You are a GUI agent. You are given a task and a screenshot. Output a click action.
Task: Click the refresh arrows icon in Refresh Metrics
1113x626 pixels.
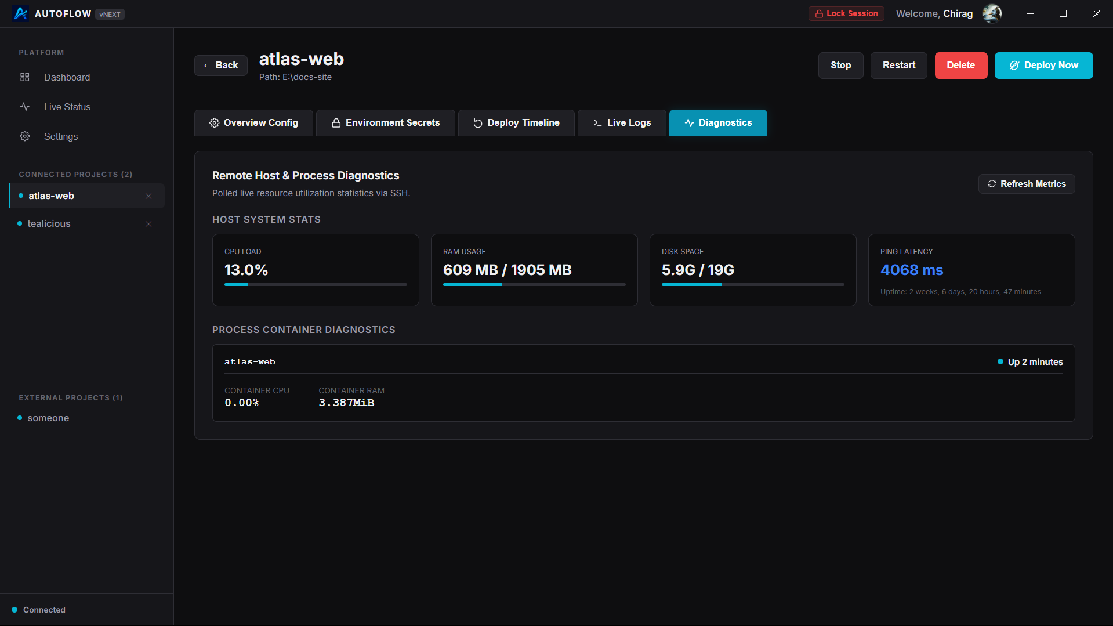pyautogui.click(x=992, y=184)
